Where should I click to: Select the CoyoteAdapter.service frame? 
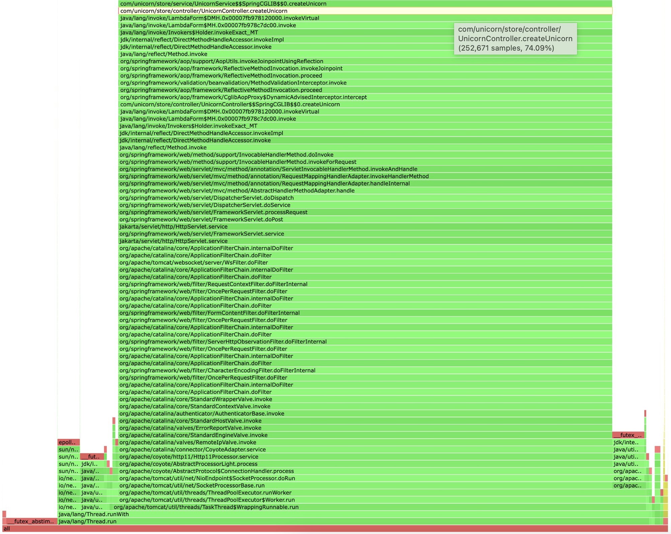click(365, 449)
